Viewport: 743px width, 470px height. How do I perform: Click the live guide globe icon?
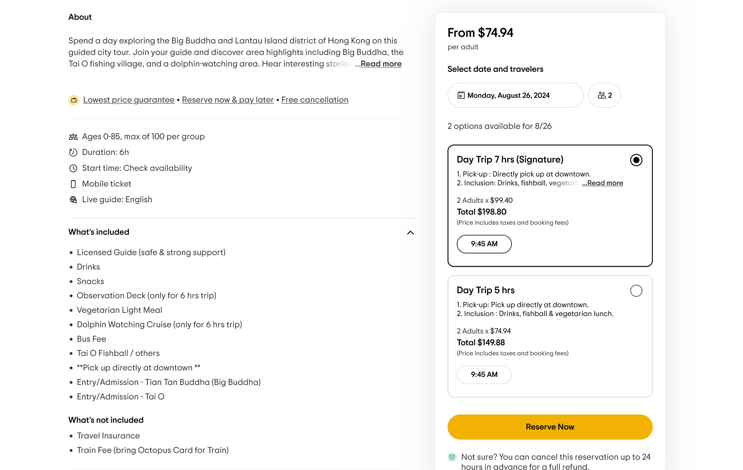73,200
